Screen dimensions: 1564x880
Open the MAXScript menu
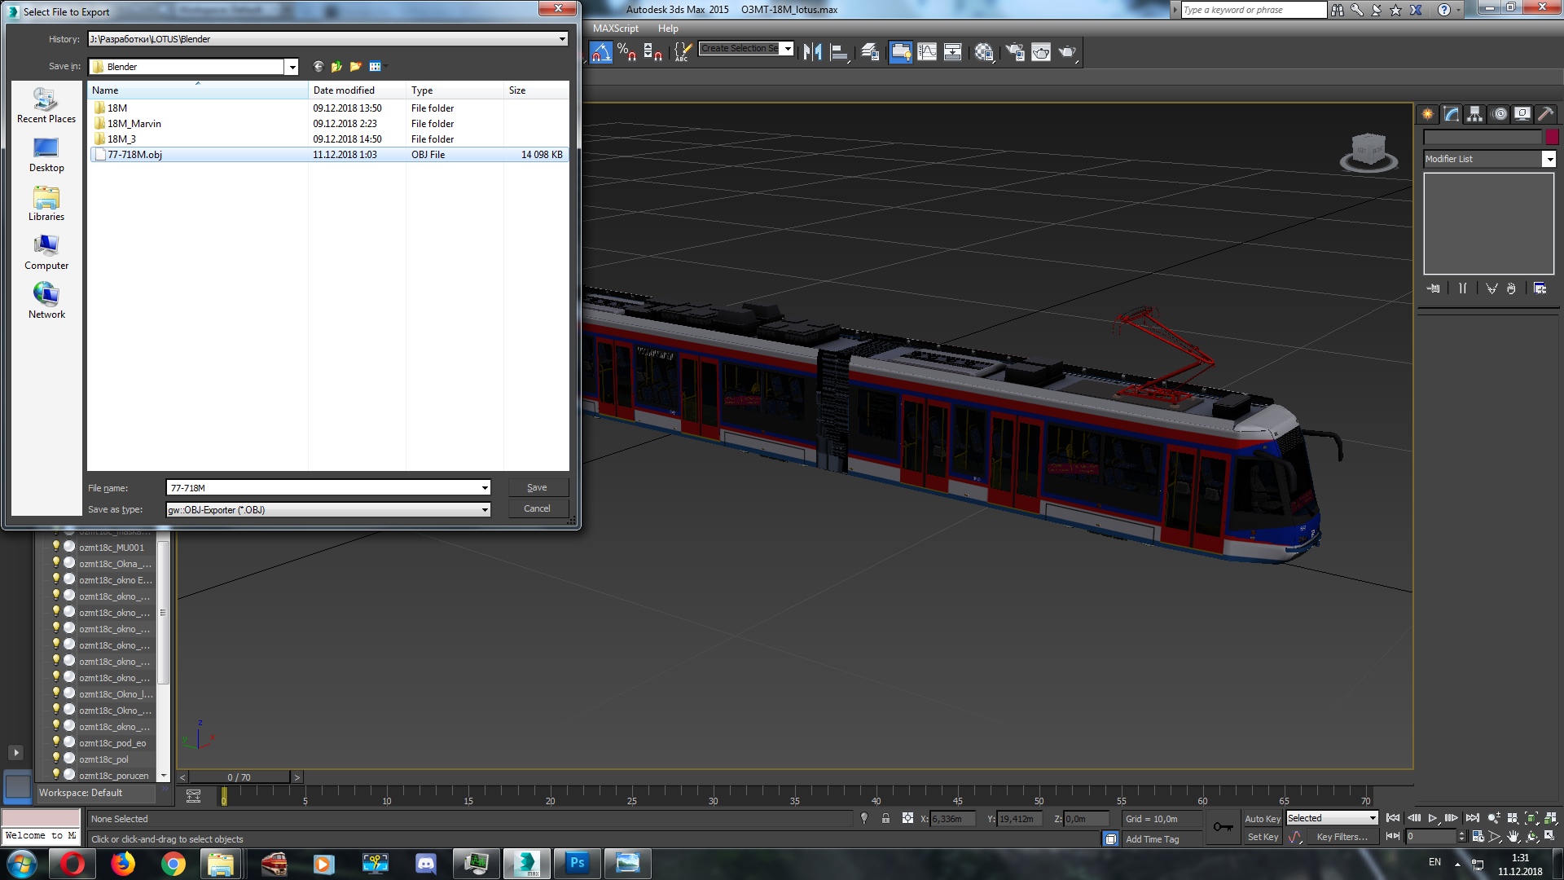(615, 28)
